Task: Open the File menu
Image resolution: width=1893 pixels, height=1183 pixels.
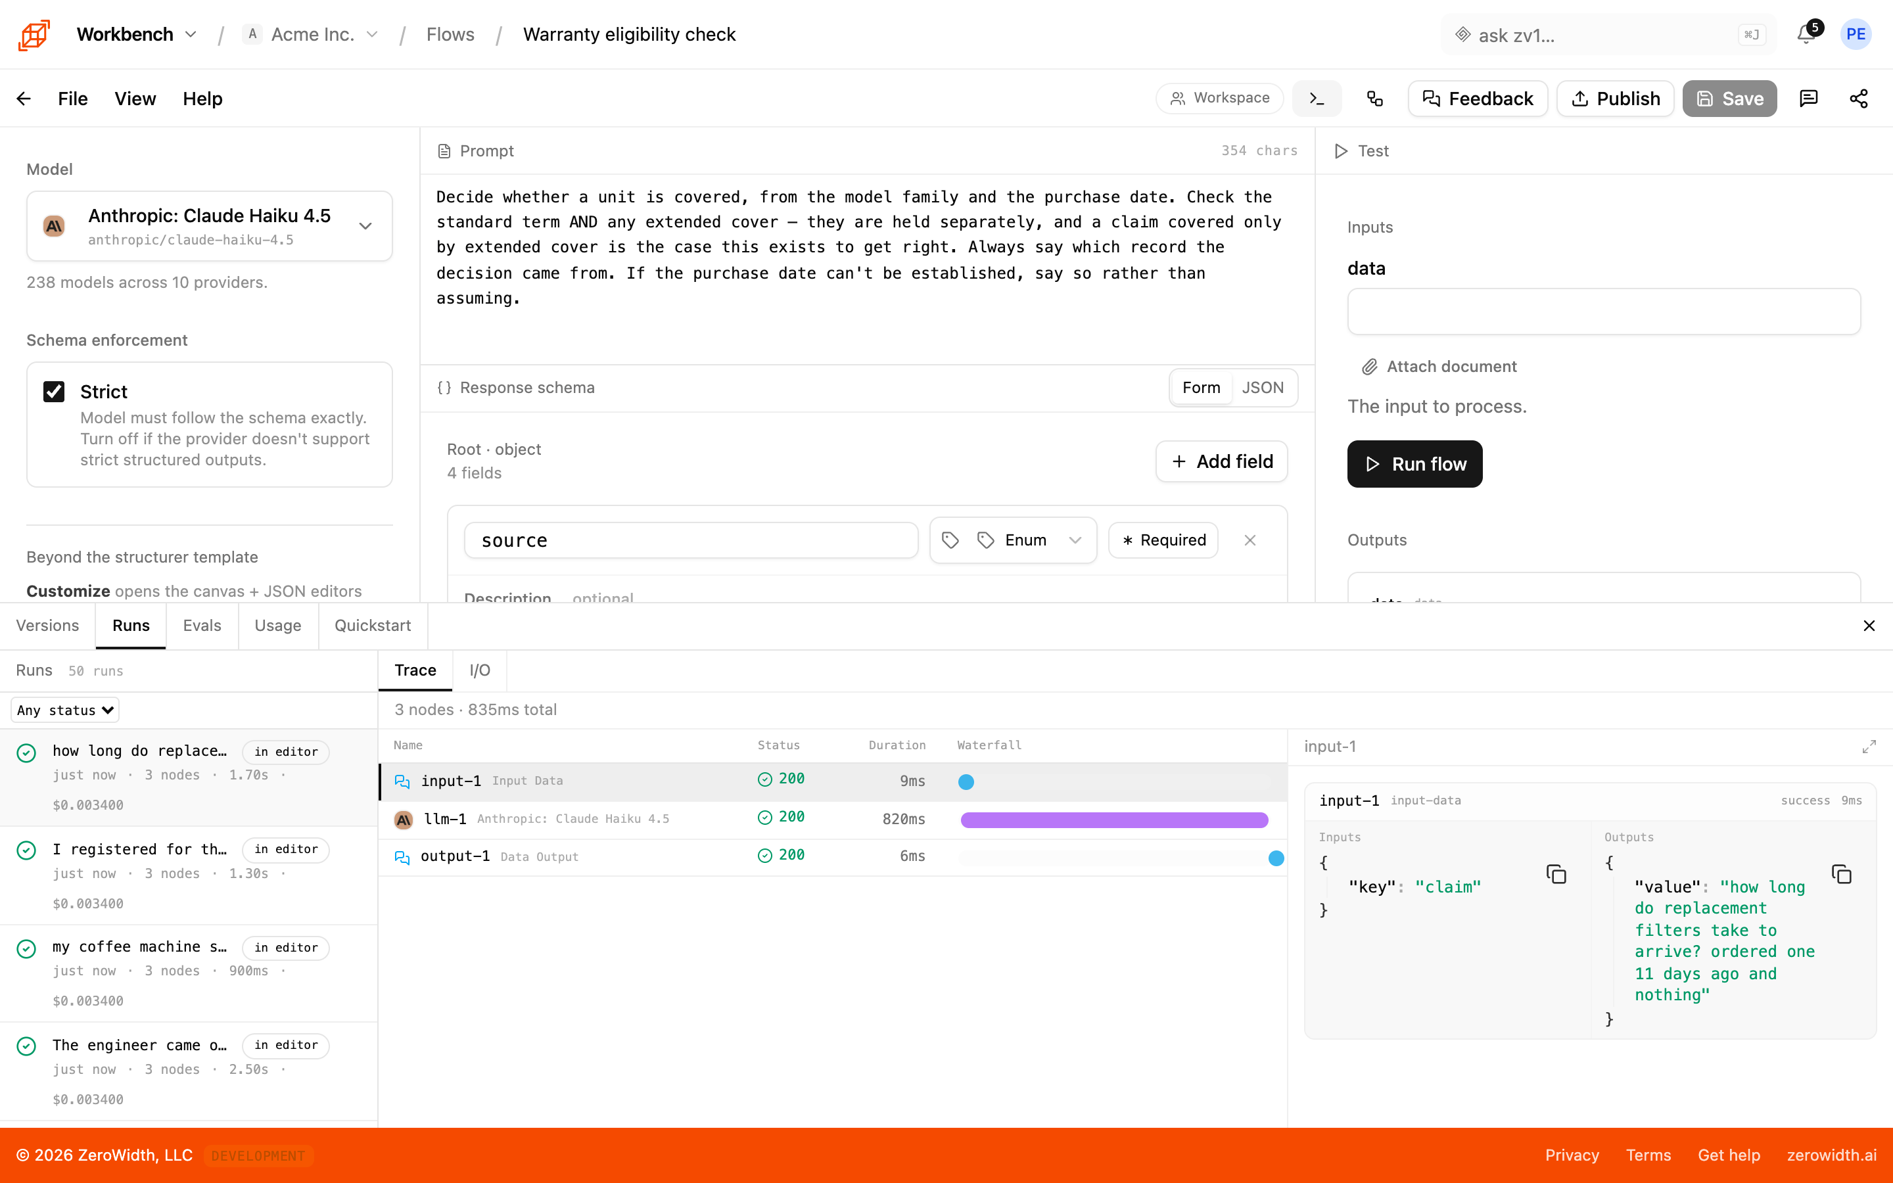Action: tap(73, 99)
